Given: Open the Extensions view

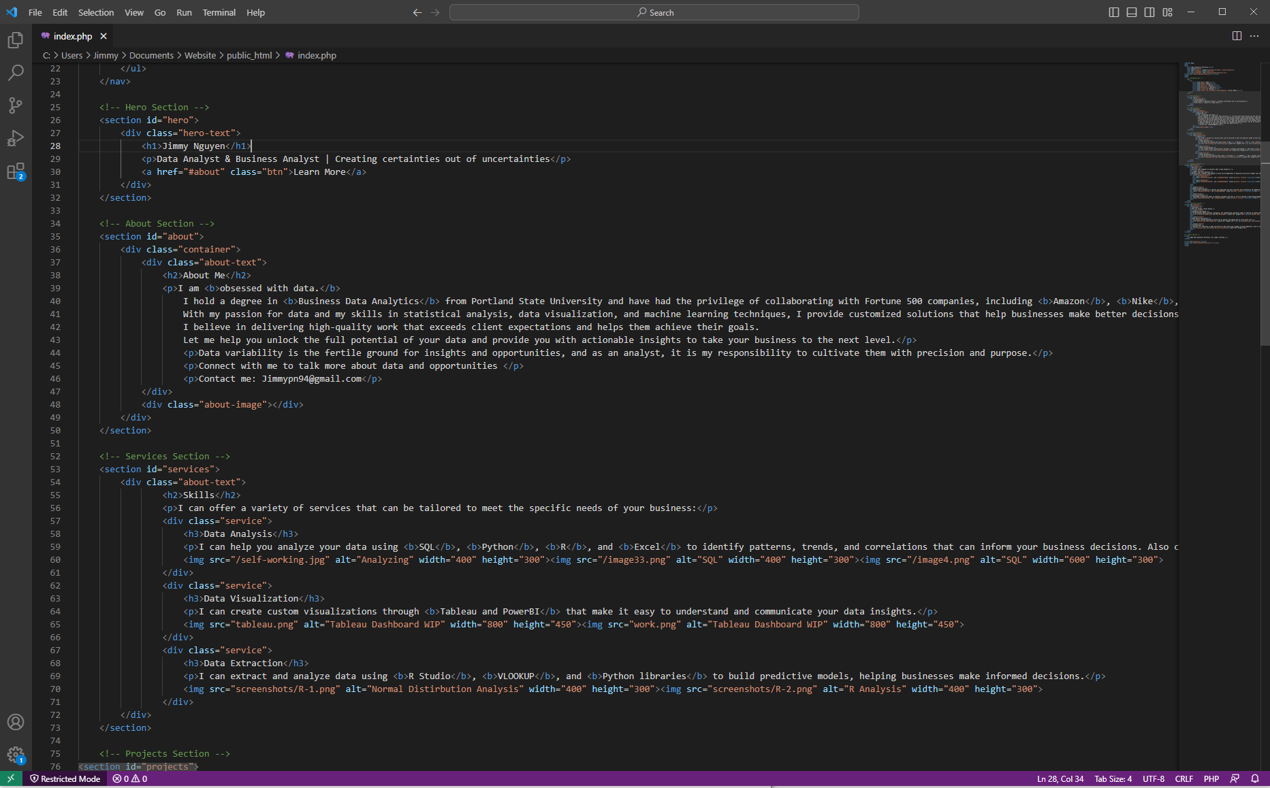Looking at the screenshot, I should (x=16, y=171).
